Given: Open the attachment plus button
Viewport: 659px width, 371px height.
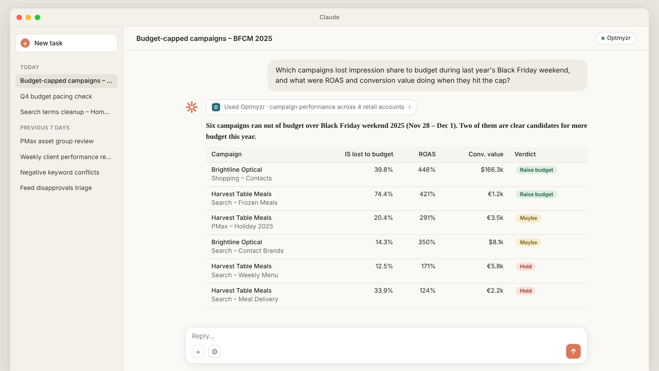Looking at the screenshot, I should pos(198,351).
